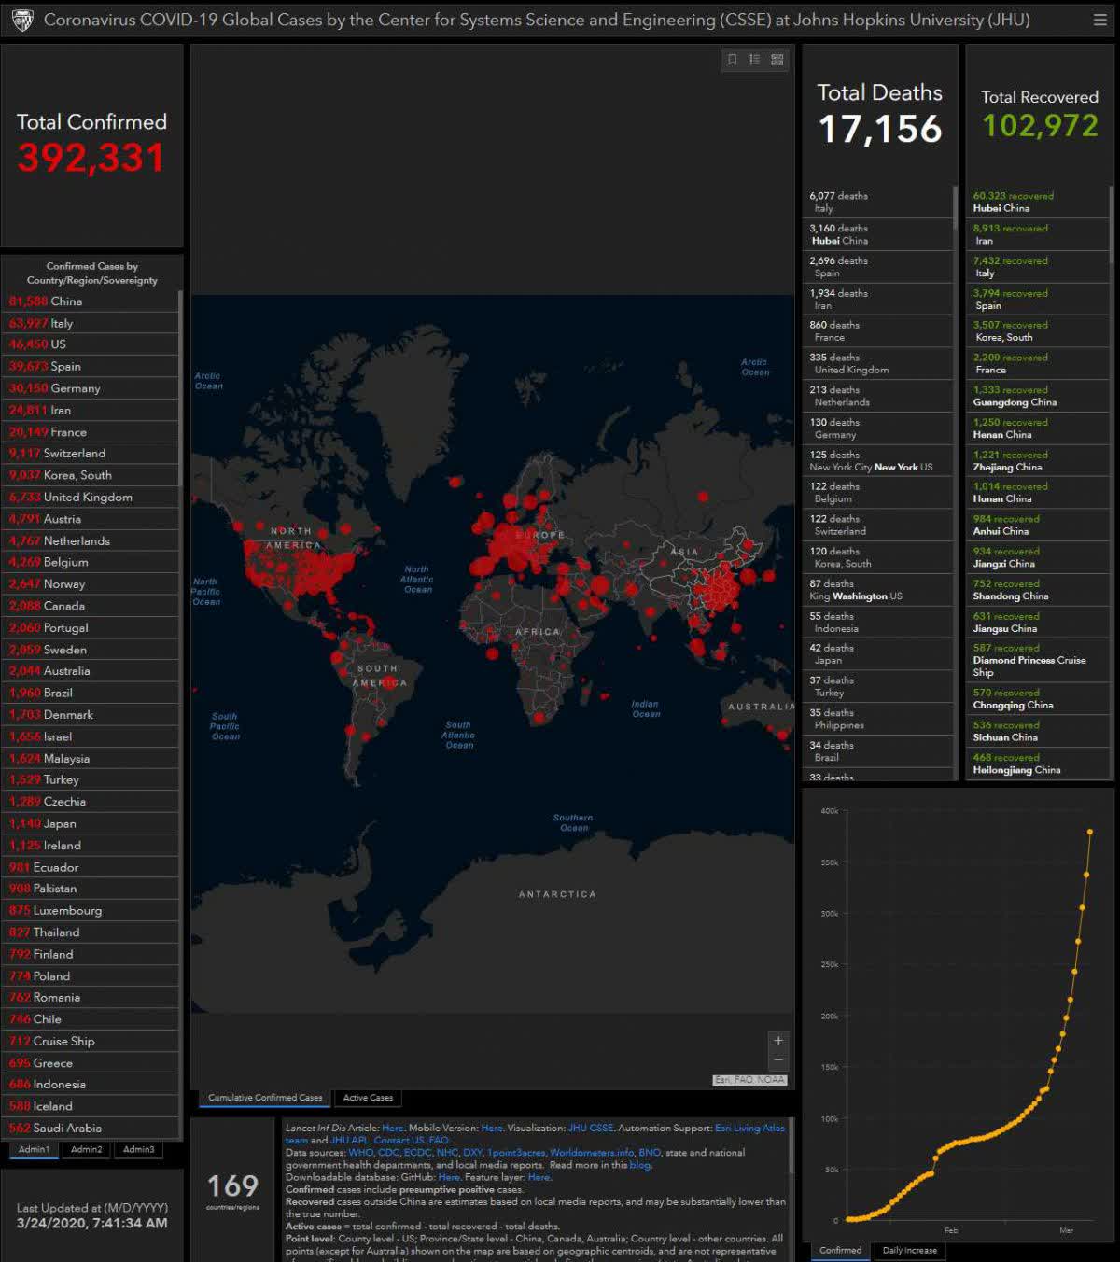Open the hamburger menu in the header

1099,20
